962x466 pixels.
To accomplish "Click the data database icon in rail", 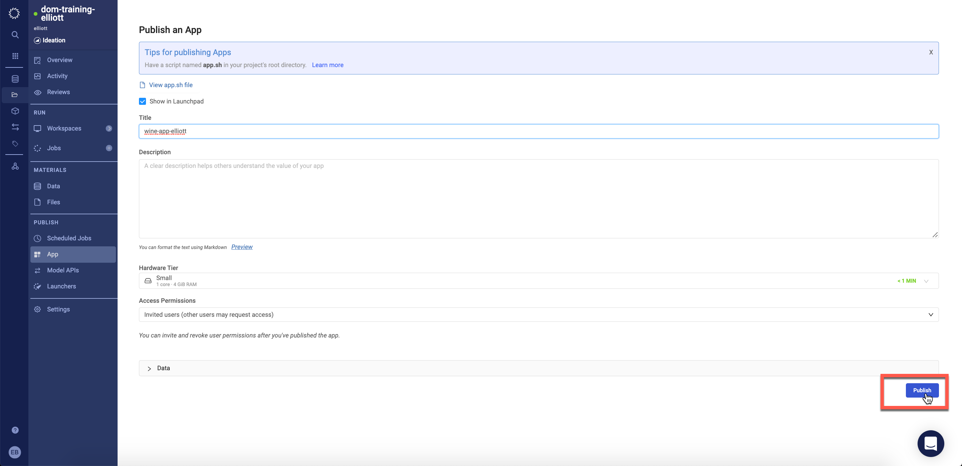I will 15,79.
